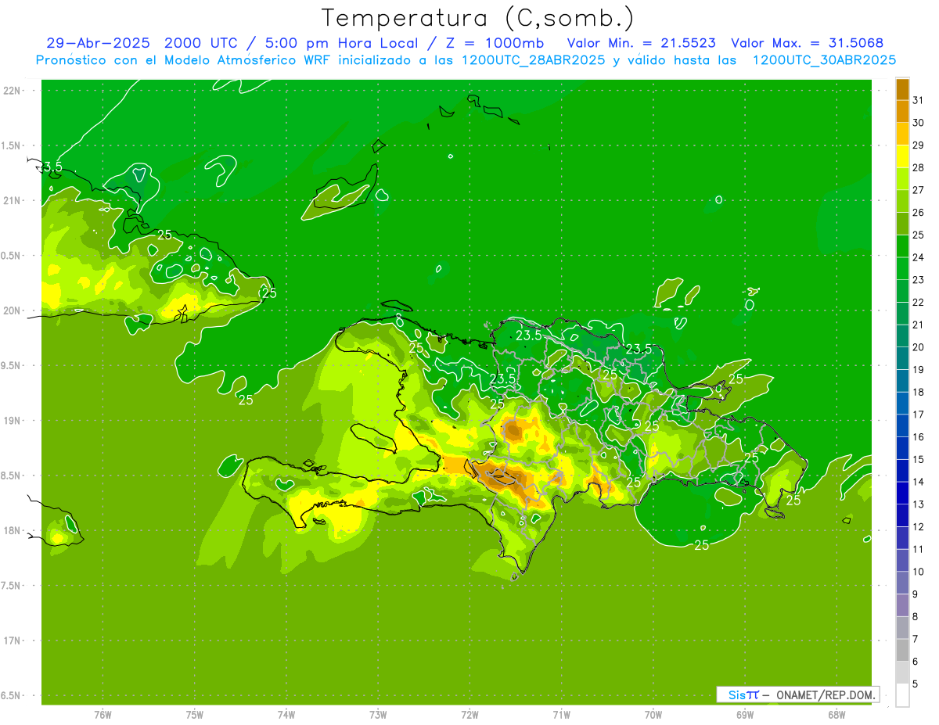This screenshot has height=725, width=939.
Task: Click the legend value 23
Action: pos(919,280)
